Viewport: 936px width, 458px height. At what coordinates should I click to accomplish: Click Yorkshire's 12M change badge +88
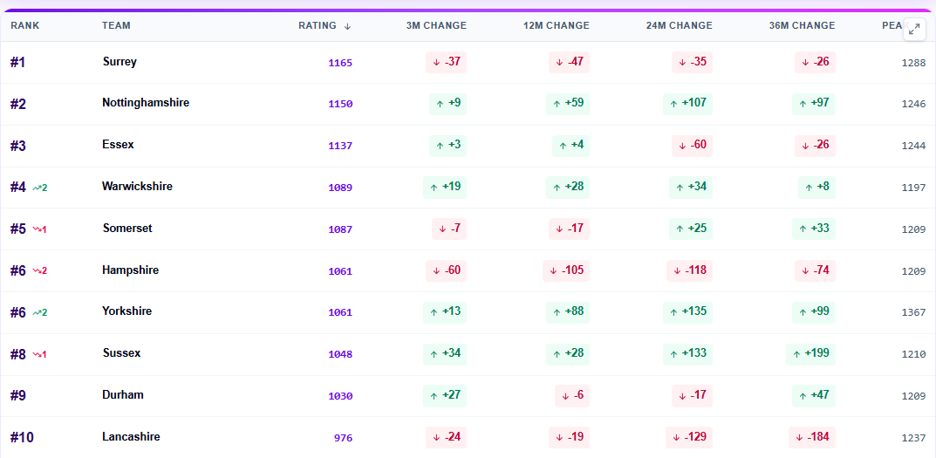[x=568, y=312]
